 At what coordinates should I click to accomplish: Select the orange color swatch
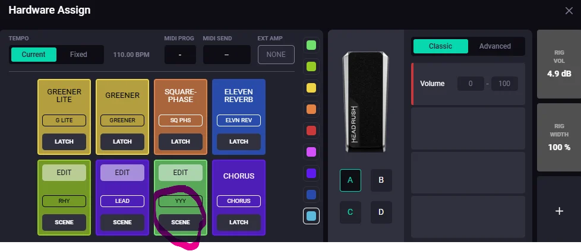coord(311,109)
